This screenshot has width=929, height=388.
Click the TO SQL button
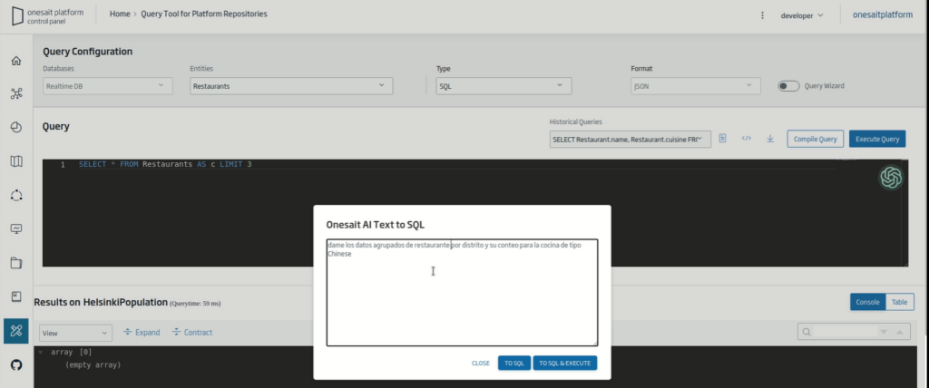pyautogui.click(x=514, y=364)
